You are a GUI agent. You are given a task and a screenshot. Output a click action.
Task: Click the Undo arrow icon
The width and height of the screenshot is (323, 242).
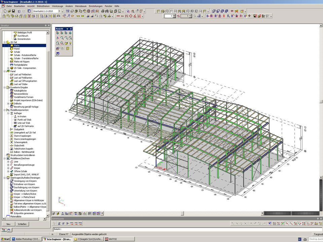[x=19, y=11]
